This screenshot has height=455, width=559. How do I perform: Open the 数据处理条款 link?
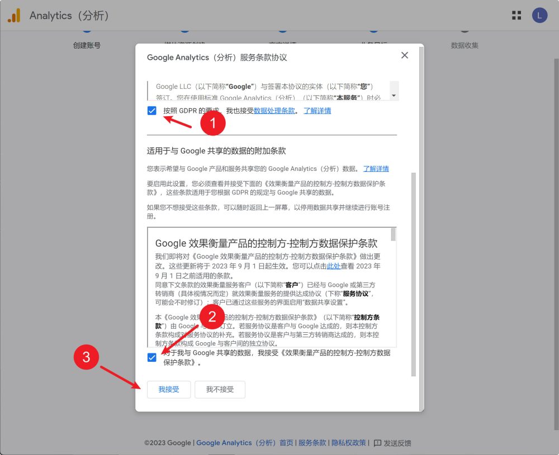point(274,111)
